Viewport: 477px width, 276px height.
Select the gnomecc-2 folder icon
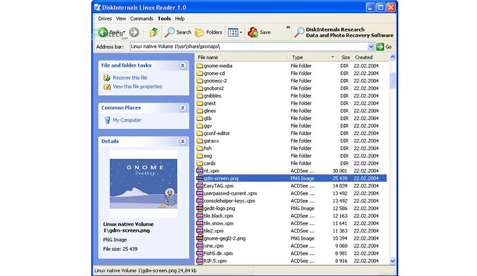[200, 80]
